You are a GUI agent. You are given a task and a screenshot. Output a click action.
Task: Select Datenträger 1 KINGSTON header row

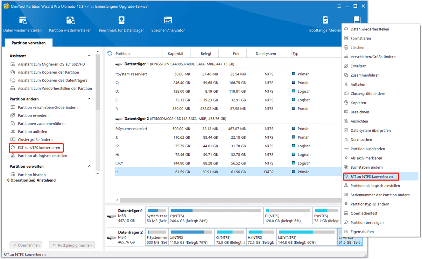[x=228, y=64]
